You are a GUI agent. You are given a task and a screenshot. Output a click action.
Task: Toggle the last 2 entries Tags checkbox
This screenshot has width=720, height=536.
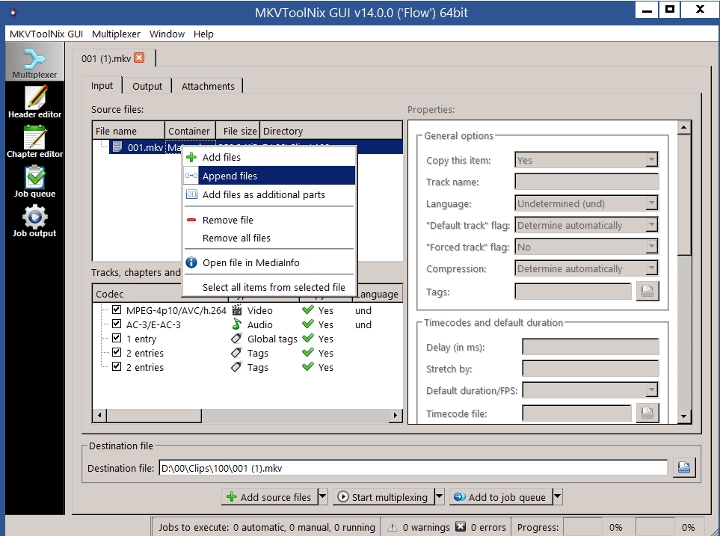point(117,366)
